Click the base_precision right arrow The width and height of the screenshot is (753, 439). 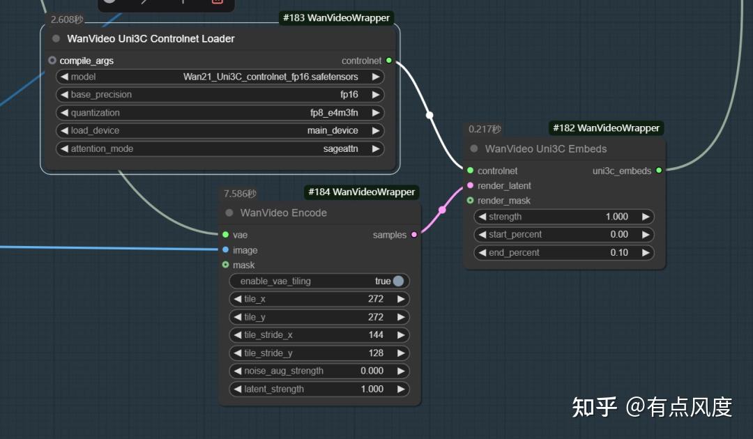point(375,94)
